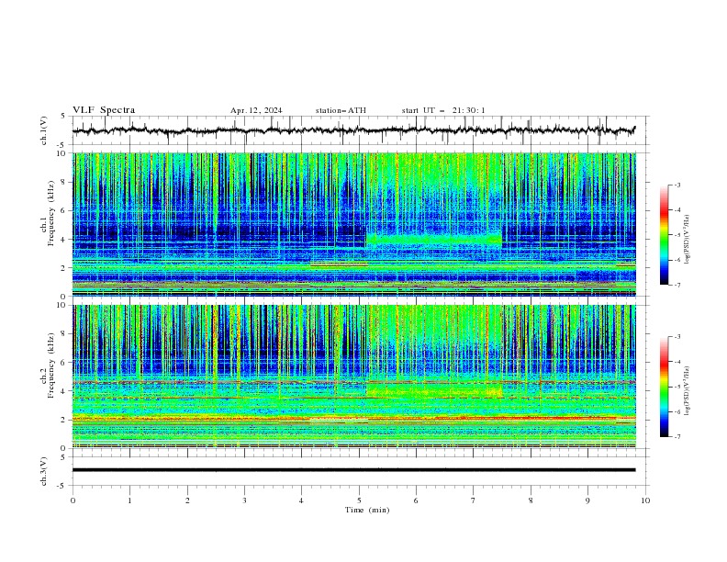
Task: Click the ch.1 spectrogram 4 kHz emission band
Action: pyautogui.click(x=434, y=240)
